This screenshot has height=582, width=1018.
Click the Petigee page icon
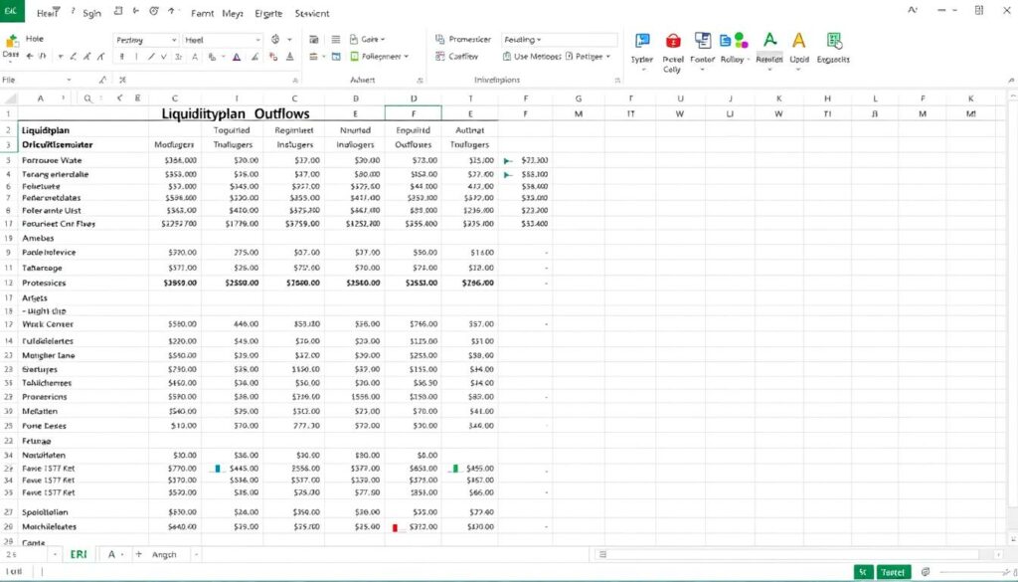click(570, 57)
